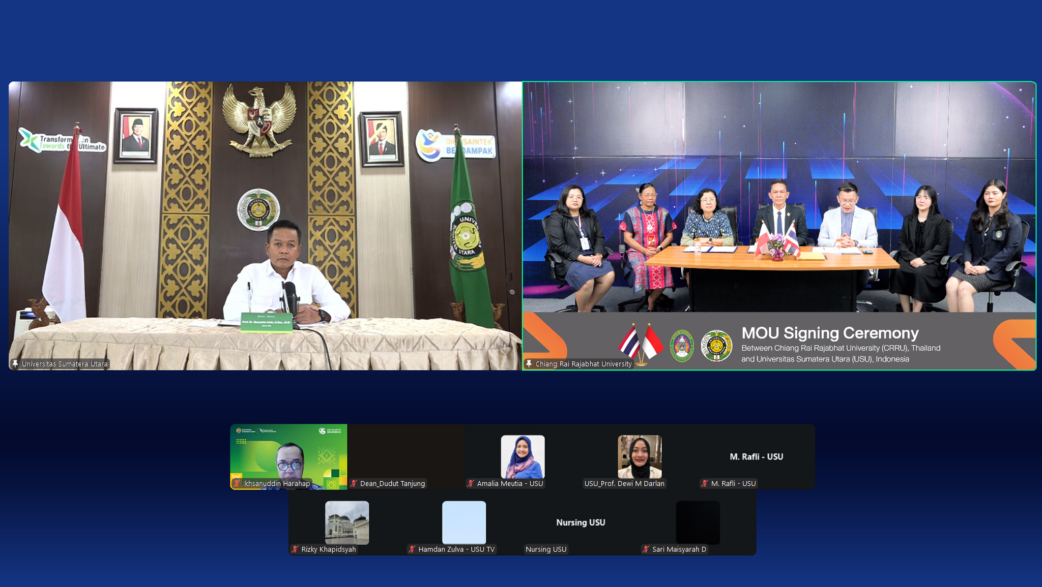Select Amalia Meutia's profile picture thumbnail
This screenshot has width=1042, height=587.
point(523,456)
